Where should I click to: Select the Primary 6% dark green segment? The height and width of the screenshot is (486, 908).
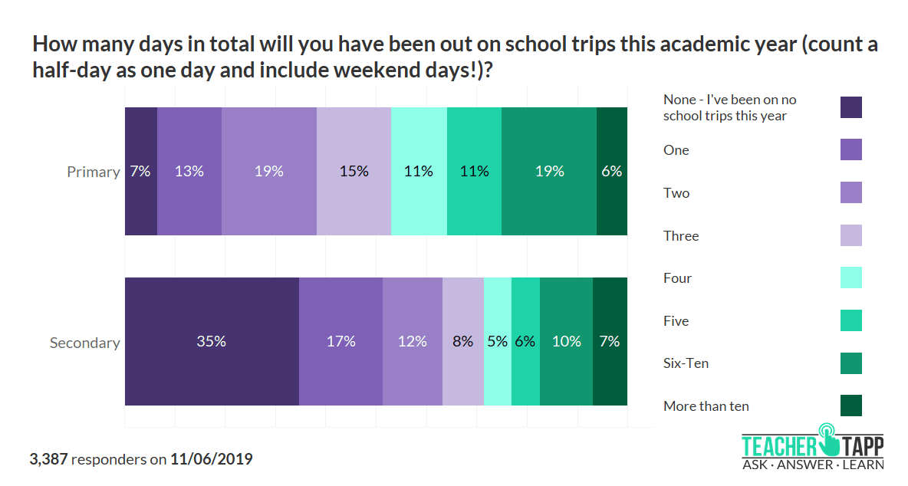612,171
